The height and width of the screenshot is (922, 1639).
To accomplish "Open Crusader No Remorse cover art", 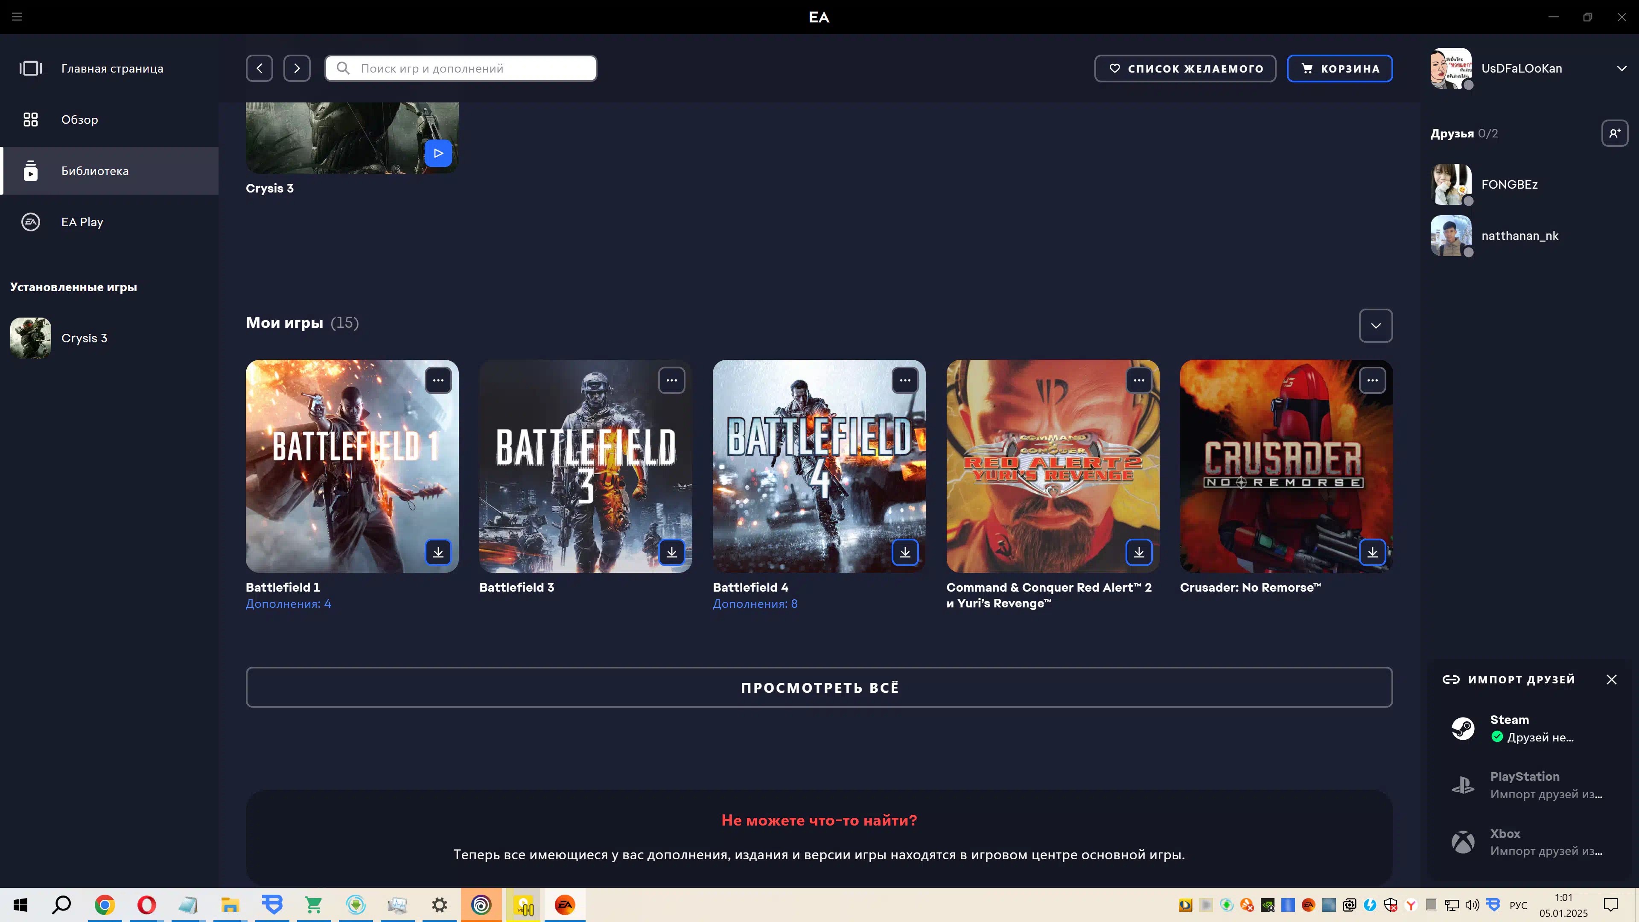I will pos(1286,466).
